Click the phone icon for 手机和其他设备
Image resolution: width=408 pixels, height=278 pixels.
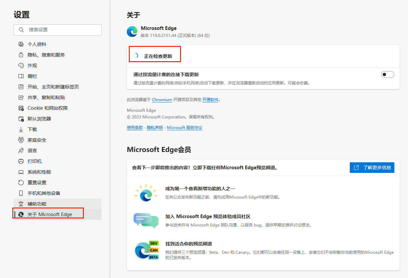pyautogui.click(x=21, y=193)
